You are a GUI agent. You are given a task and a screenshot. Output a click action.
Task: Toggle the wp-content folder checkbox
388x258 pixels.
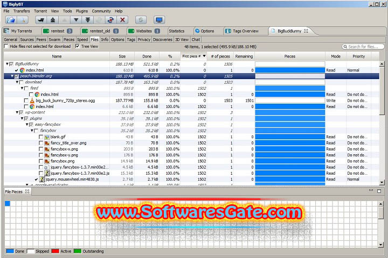pyautogui.click(x=21, y=112)
